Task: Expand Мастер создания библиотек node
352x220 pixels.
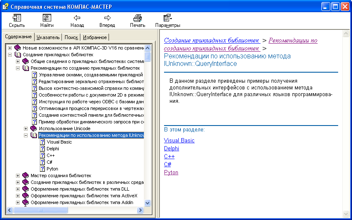Action: click(x=18, y=175)
